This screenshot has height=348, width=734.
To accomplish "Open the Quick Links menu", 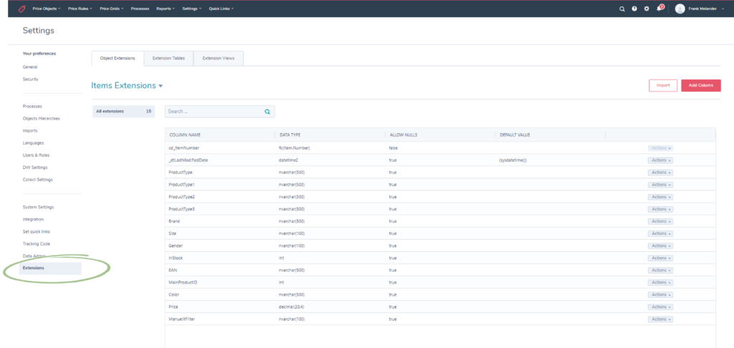I will coord(221,9).
